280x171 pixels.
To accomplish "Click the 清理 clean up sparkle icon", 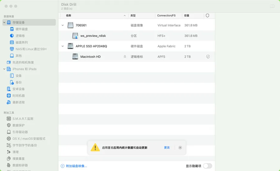I will click(x=9, y=152).
